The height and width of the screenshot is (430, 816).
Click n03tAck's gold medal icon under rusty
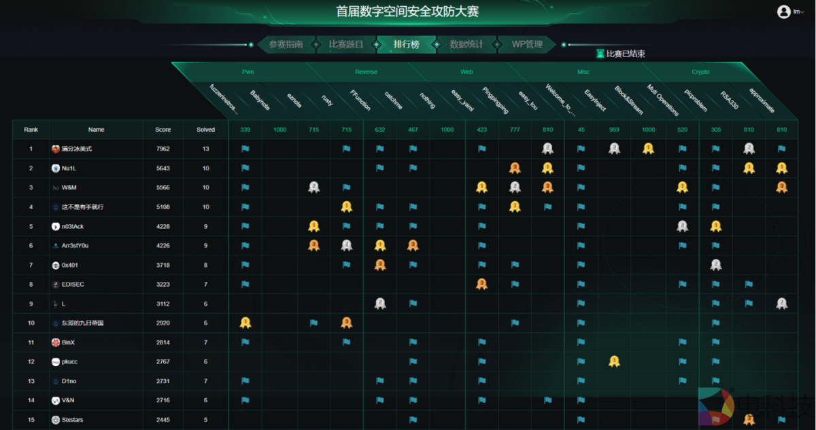coord(313,226)
